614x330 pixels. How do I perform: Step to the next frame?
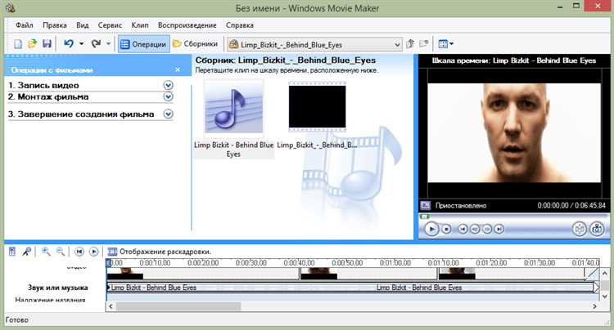pos(487,229)
